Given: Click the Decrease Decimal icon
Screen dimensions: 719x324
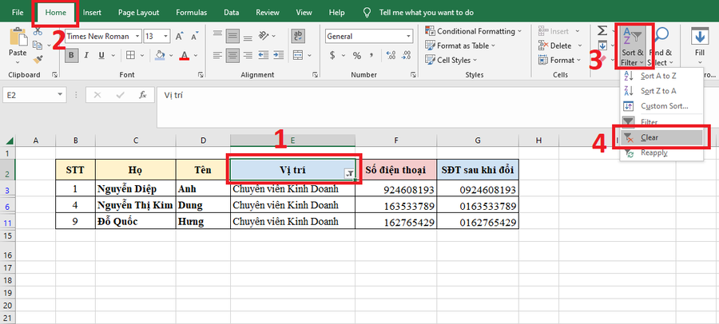Looking at the screenshot, I should point(406,56).
